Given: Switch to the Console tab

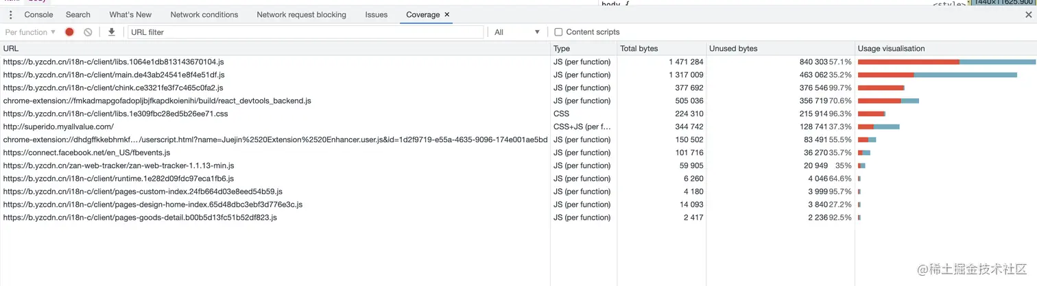Looking at the screenshot, I should point(39,14).
